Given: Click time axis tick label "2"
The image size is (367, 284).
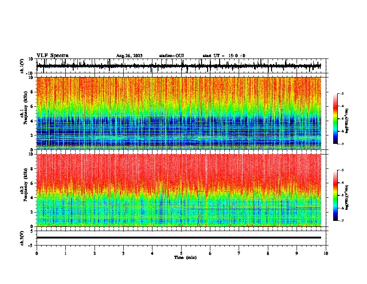Looking at the screenshot, I should point(95,253).
